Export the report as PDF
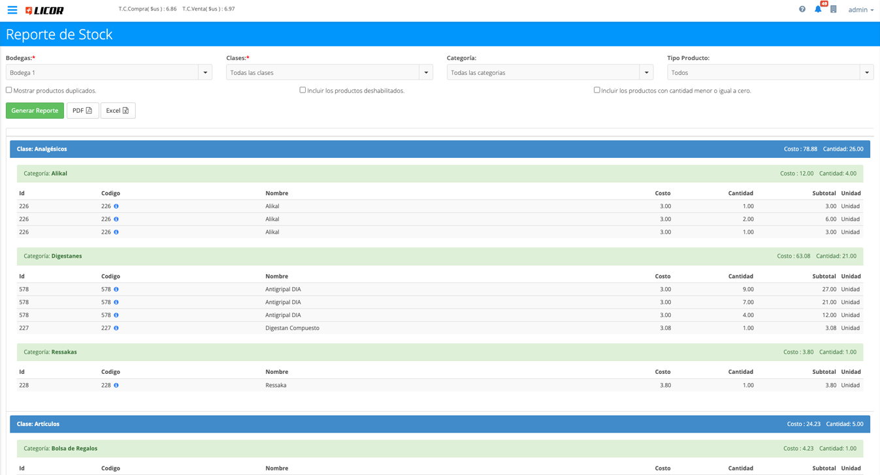This screenshot has width=880, height=475. 82,111
